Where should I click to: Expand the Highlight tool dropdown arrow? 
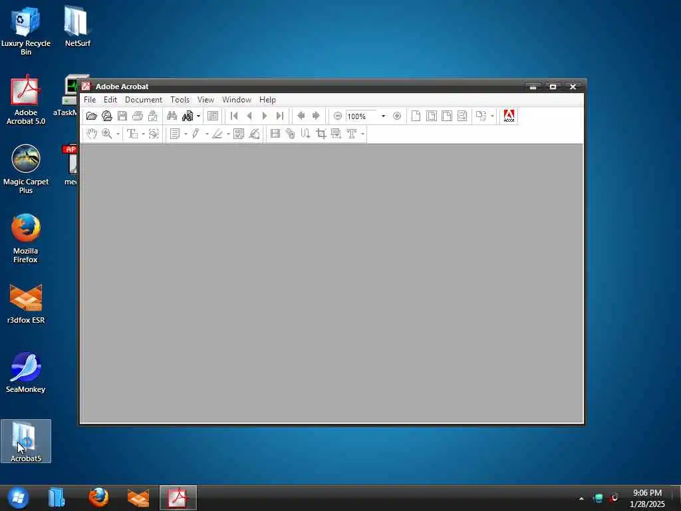click(x=229, y=134)
